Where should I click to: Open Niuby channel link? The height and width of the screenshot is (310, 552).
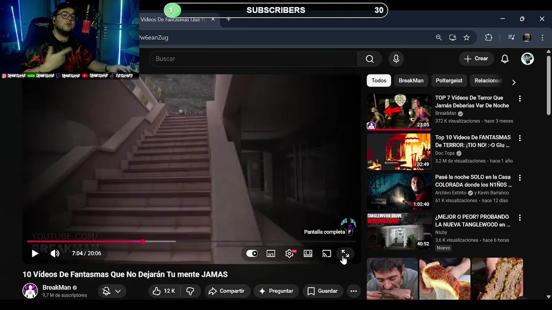pos(441,232)
